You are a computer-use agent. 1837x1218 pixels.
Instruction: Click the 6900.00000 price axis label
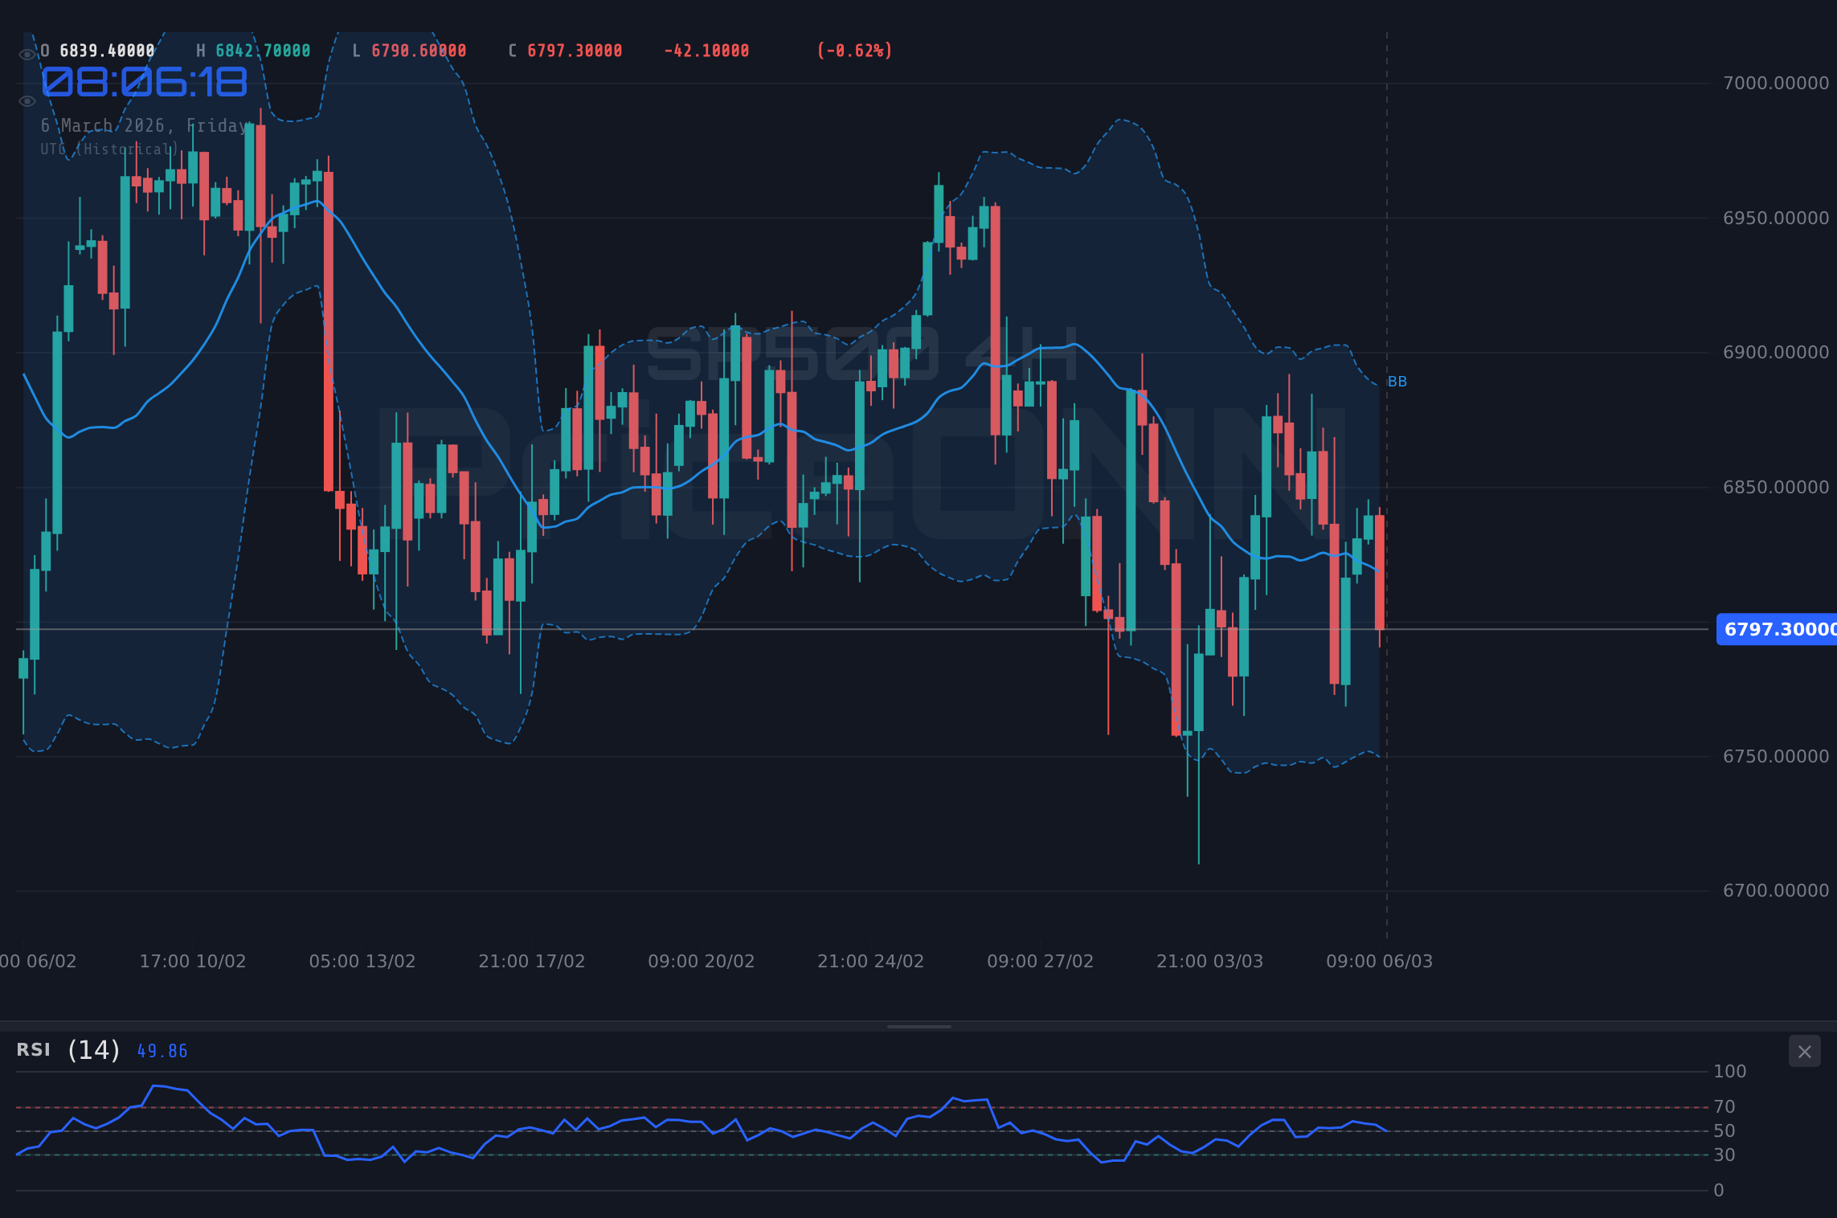(1776, 352)
